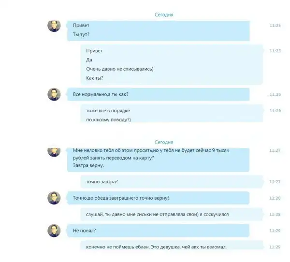The height and width of the screenshot is (262, 290).
Task: Click the avatar next to the "Привет" message
Action: (54, 26)
